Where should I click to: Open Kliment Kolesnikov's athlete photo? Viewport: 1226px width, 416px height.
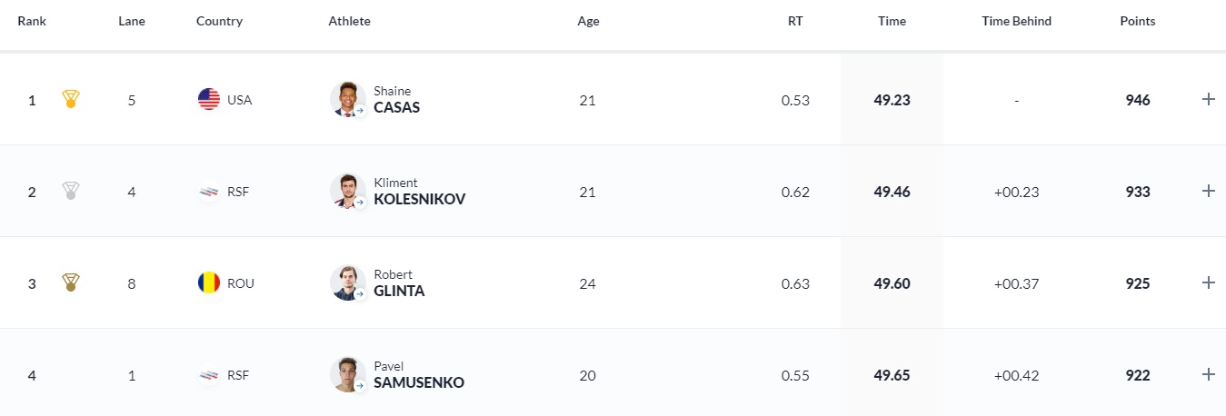(x=347, y=191)
